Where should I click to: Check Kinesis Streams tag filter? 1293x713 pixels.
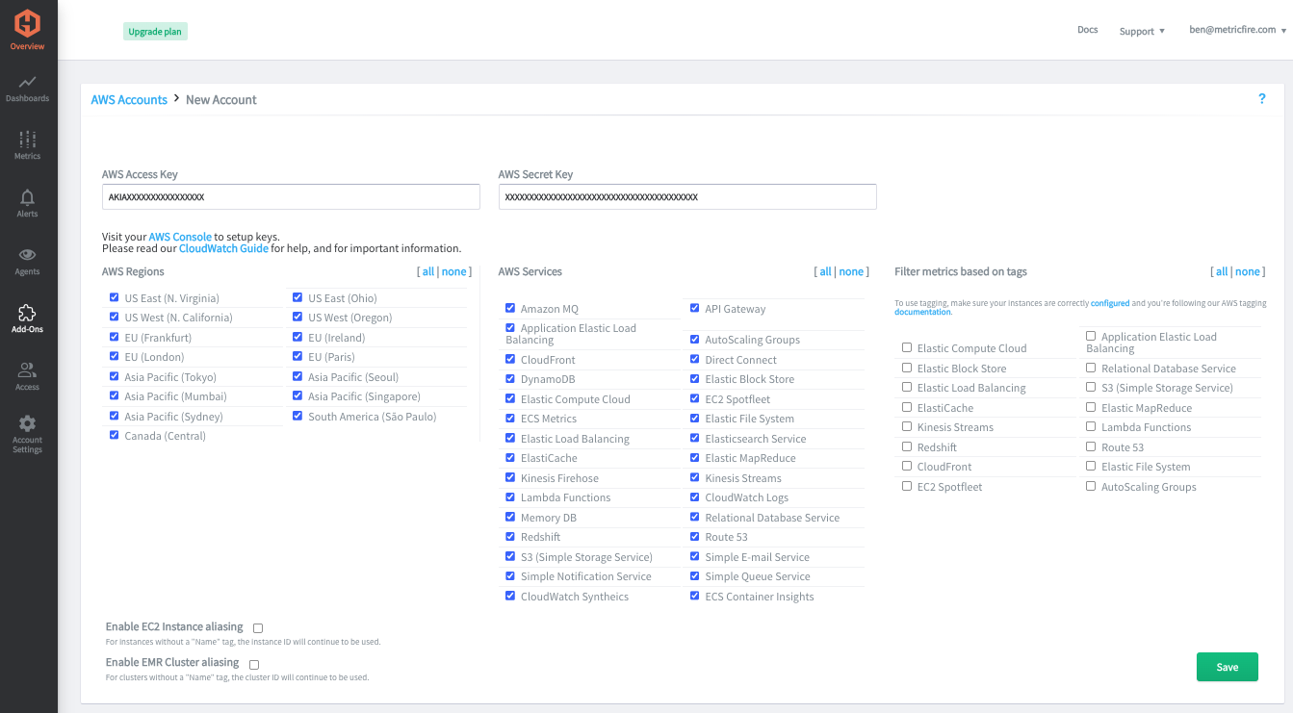pos(907,426)
